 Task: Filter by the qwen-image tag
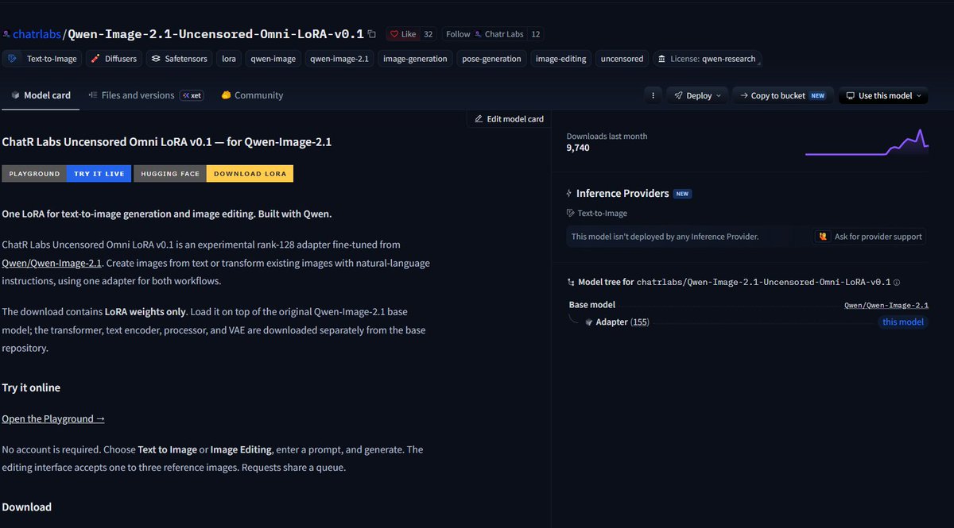[x=273, y=59]
